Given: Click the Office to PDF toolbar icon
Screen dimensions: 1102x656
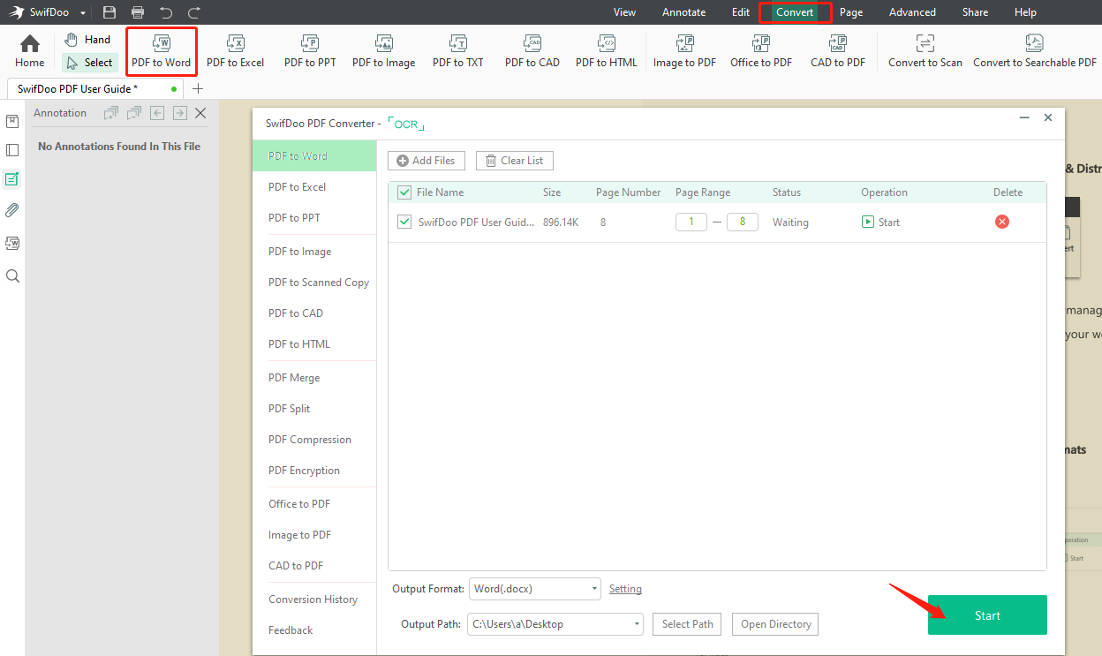Looking at the screenshot, I should click(760, 51).
